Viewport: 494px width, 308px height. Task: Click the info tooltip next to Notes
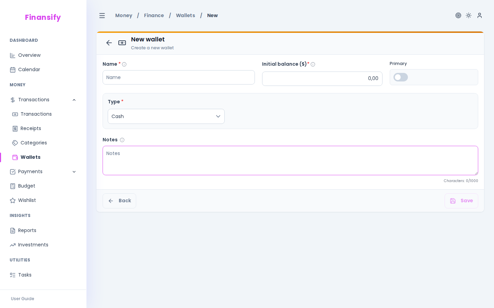(122, 140)
